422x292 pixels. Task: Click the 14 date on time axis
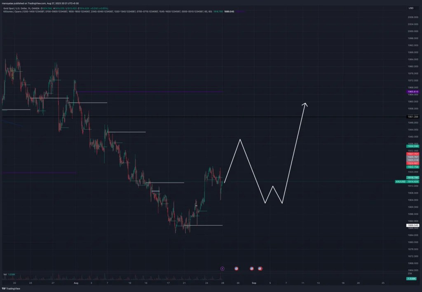click(146, 283)
